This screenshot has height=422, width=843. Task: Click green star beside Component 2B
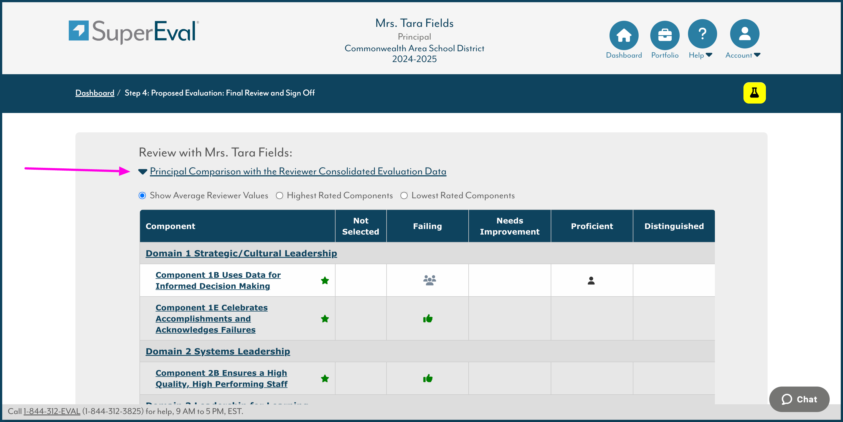(x=325, y=379)
